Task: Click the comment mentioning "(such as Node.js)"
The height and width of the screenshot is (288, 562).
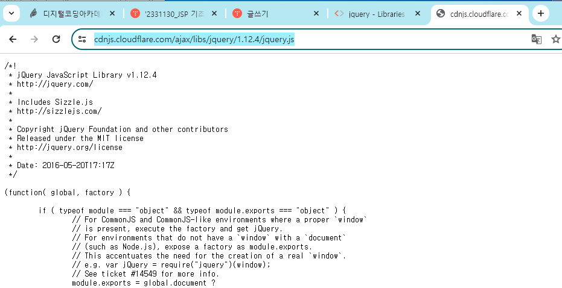Action: point(192,246)
